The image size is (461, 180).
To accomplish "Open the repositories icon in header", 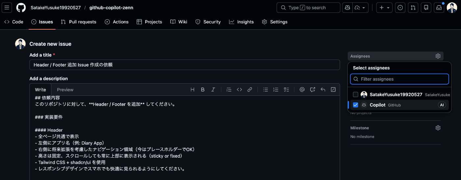I will pyautogui.click(x=426, y=8).
